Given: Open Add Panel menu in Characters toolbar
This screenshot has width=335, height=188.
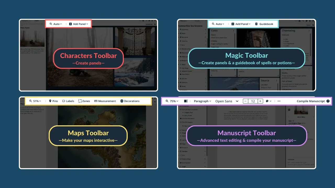Looking at the screenshot, I should coord(79,24).
